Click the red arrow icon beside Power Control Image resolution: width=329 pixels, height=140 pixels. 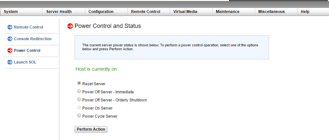10,51
